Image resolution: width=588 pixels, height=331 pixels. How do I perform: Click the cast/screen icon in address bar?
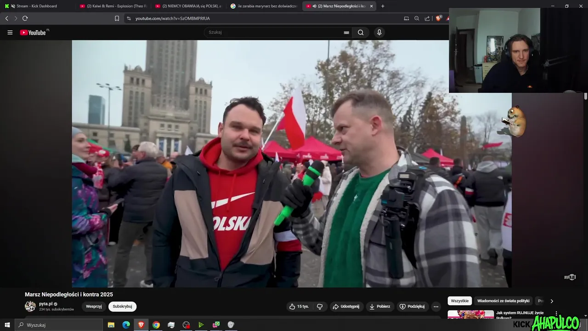[x=406, y=18]
